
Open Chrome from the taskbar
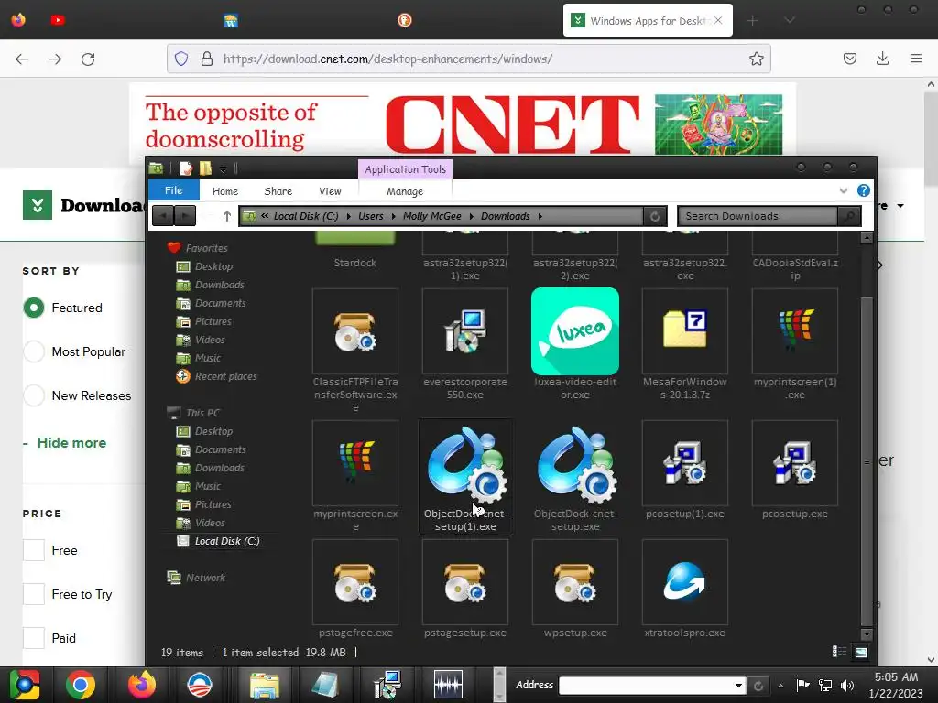click(81, 685)
